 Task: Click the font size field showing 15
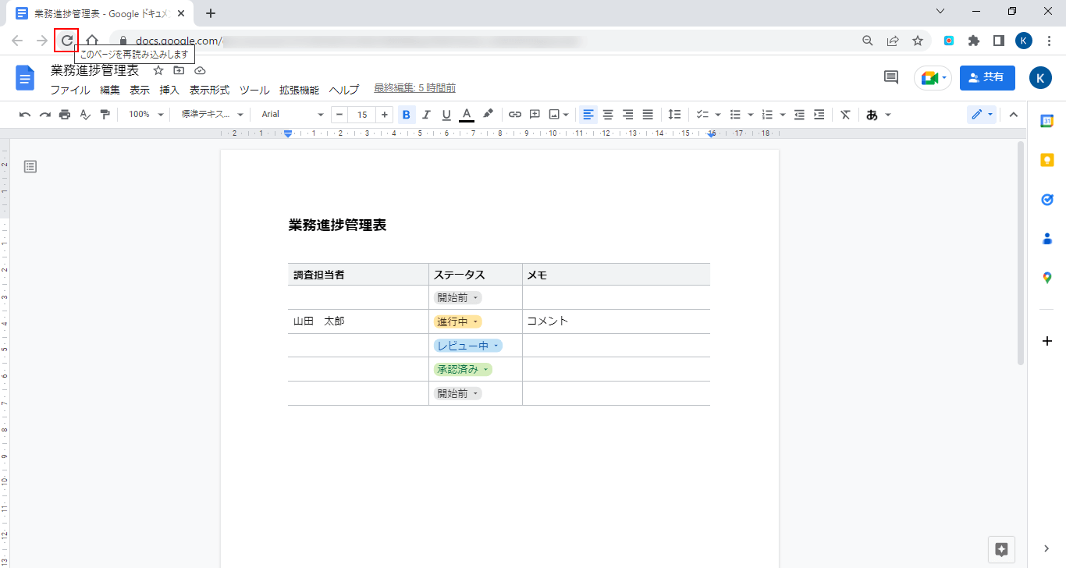pos(362,115)
